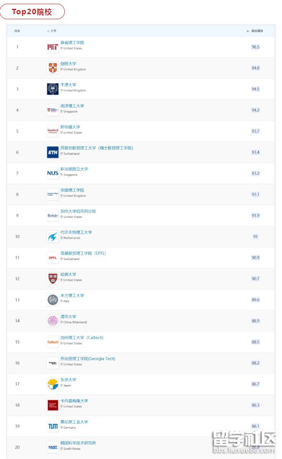This screenshot has width=282, height=459.
Task: Click the Oxford University logo
Action: point(53,89)
